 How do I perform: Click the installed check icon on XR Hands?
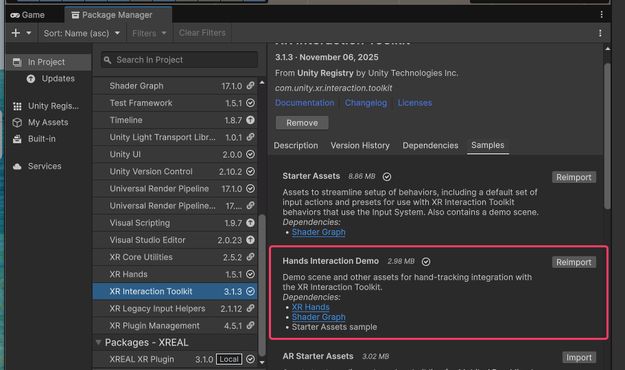point(250,274)
